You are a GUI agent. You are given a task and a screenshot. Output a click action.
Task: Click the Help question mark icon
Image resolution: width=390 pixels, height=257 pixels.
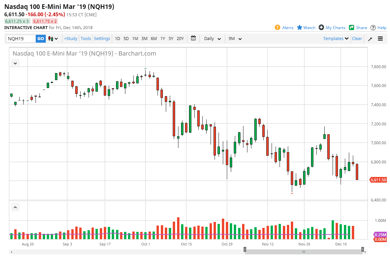[x=372, y=27]
